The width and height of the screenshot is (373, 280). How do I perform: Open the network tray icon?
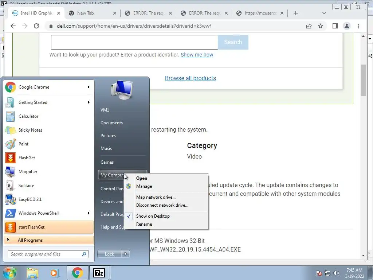(327, 273)
